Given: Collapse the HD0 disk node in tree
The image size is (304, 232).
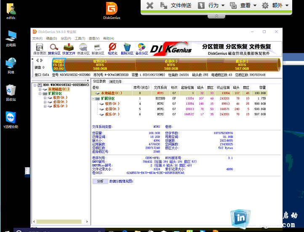Looking at the screenshot, I should (35, 85).
